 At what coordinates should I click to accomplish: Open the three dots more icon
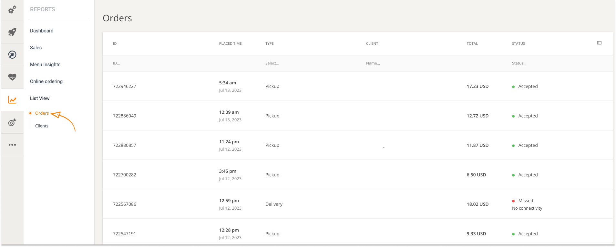[x=12, y=145]
